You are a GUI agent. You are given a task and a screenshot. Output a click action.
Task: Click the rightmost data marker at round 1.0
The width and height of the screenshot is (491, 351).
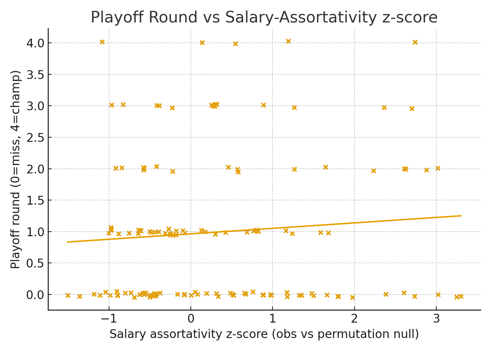pyautogui.click(x=328, y=233)
